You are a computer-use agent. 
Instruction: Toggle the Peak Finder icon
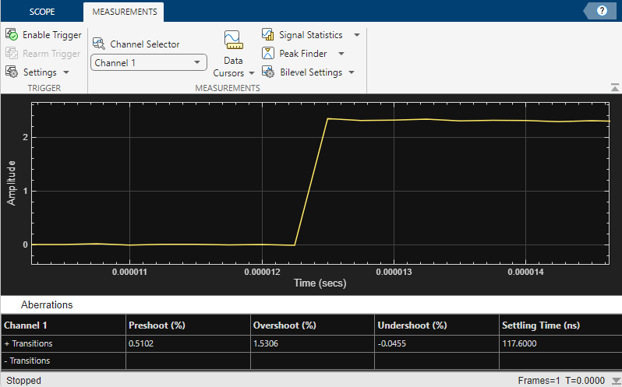[268, 53]
